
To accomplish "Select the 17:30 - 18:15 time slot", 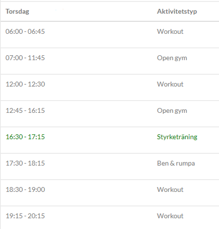I will (25, 163).
